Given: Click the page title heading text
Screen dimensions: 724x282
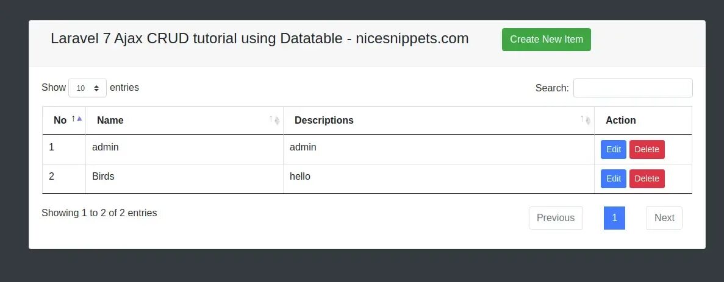Looking at the screenshot, I should click(x=259, y=39).
